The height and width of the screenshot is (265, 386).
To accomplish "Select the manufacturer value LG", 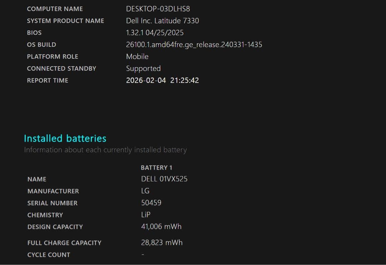I will point(145,191).
